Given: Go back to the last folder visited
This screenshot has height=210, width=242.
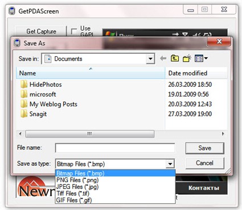Looking at the screenshot, I should [x=163, y=58].
